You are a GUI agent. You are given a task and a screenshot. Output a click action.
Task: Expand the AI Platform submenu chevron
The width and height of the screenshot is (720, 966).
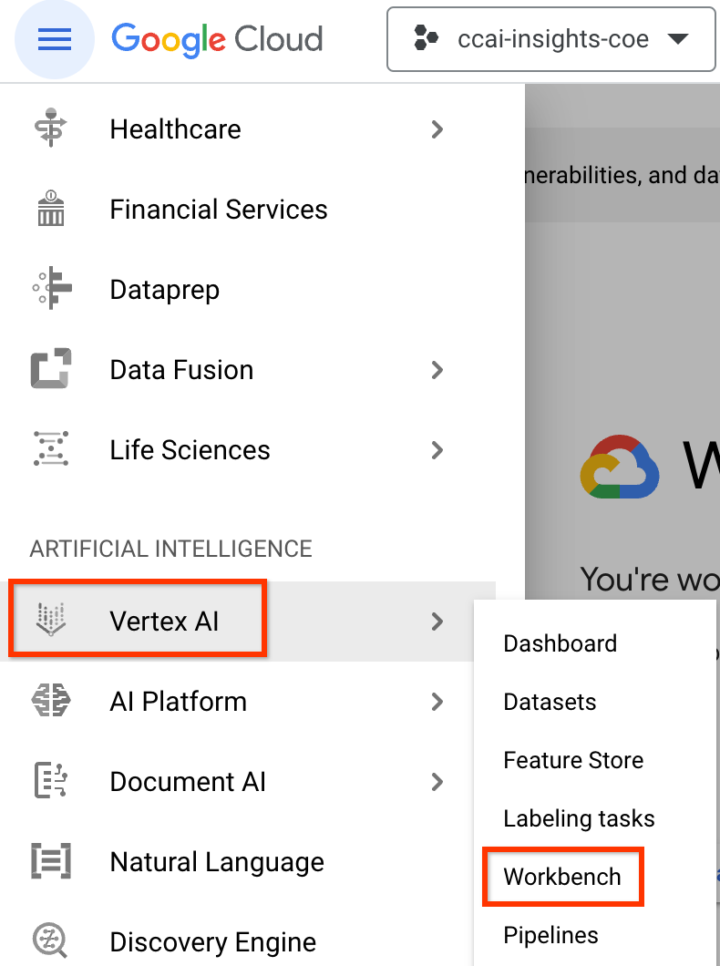coord(437,702)
